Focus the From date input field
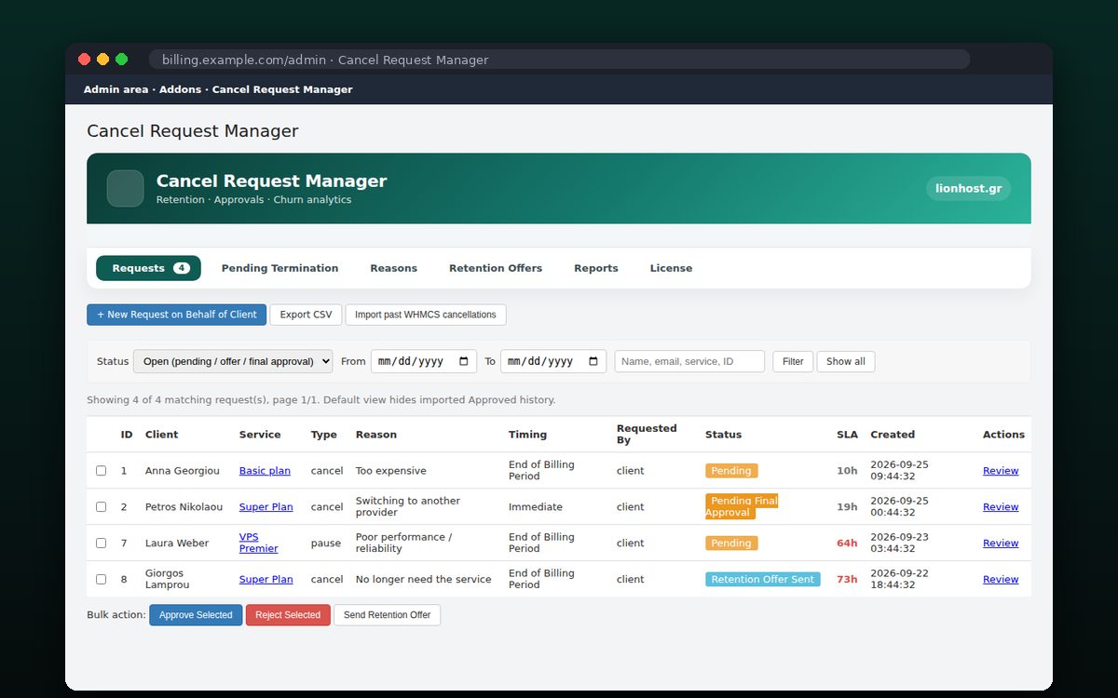This screenshot has width=1118, height=698. tap(424, 361)
